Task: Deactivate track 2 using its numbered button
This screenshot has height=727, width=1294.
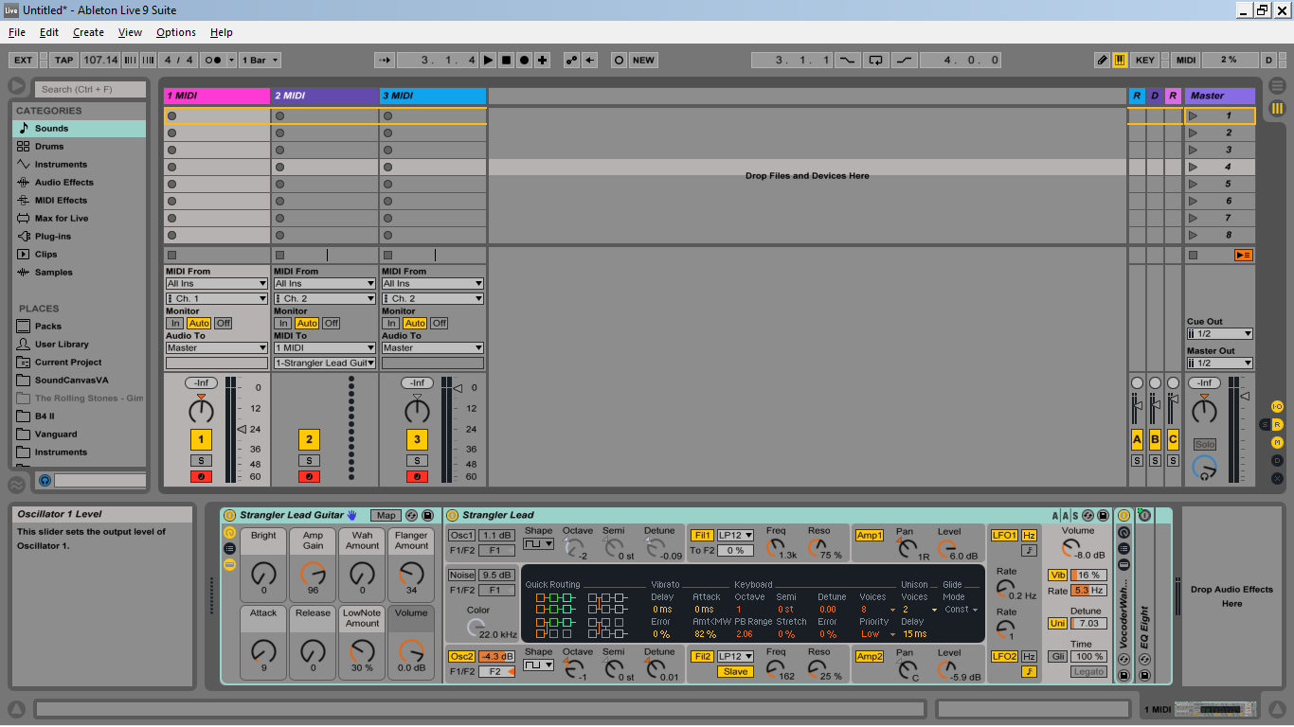Action: [x=309, y=439]
